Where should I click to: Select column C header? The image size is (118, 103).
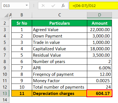[60, 15]
